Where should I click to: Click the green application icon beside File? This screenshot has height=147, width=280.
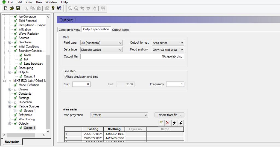pos(4,2)
